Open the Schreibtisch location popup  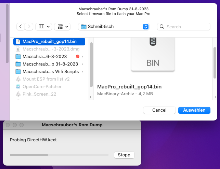[x=114, y=27]
